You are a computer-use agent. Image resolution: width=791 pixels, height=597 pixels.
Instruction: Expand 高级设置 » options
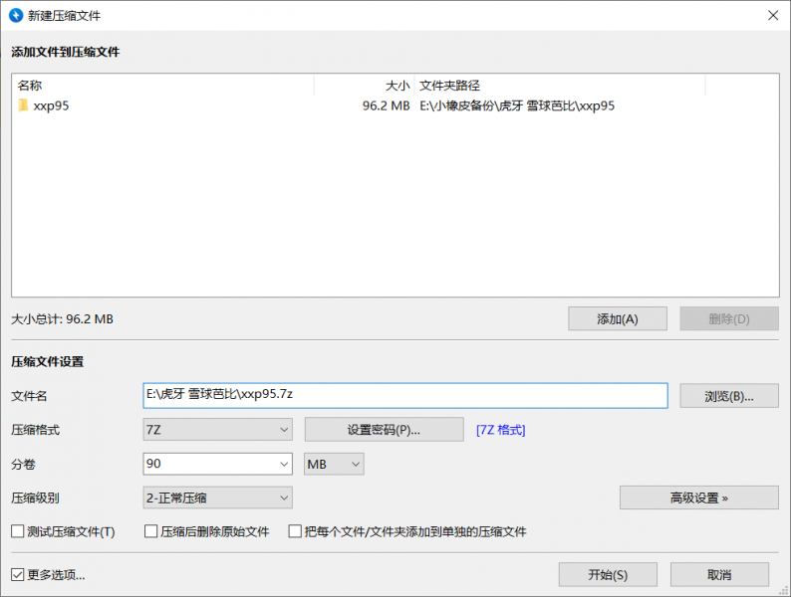click(x=698, y=497)
